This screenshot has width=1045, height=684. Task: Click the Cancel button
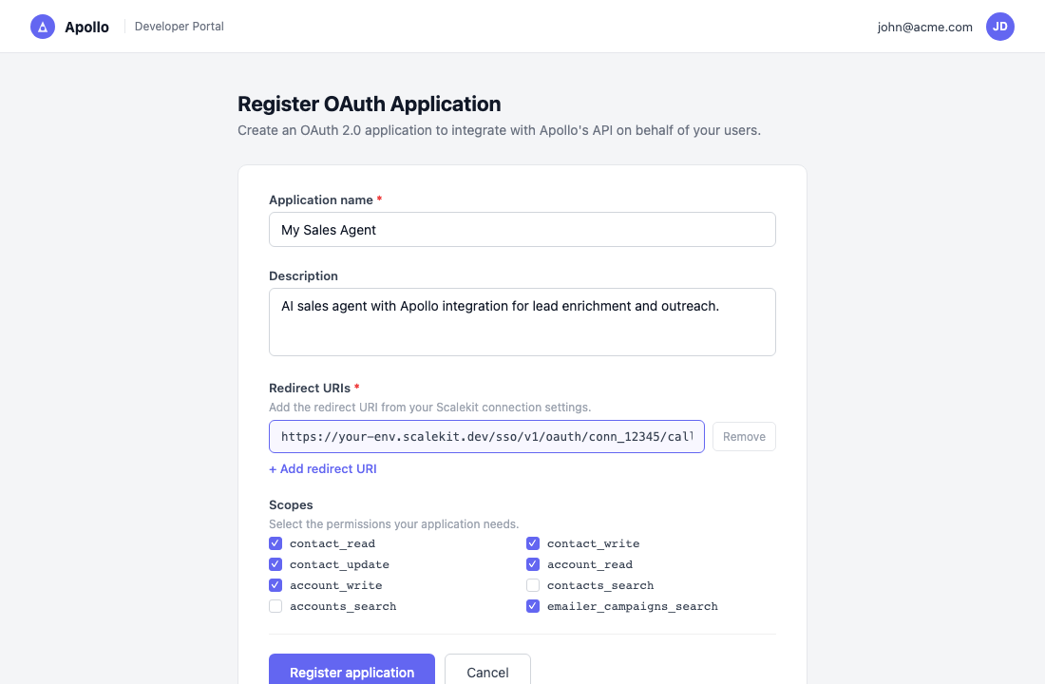(x=487, y=672)
